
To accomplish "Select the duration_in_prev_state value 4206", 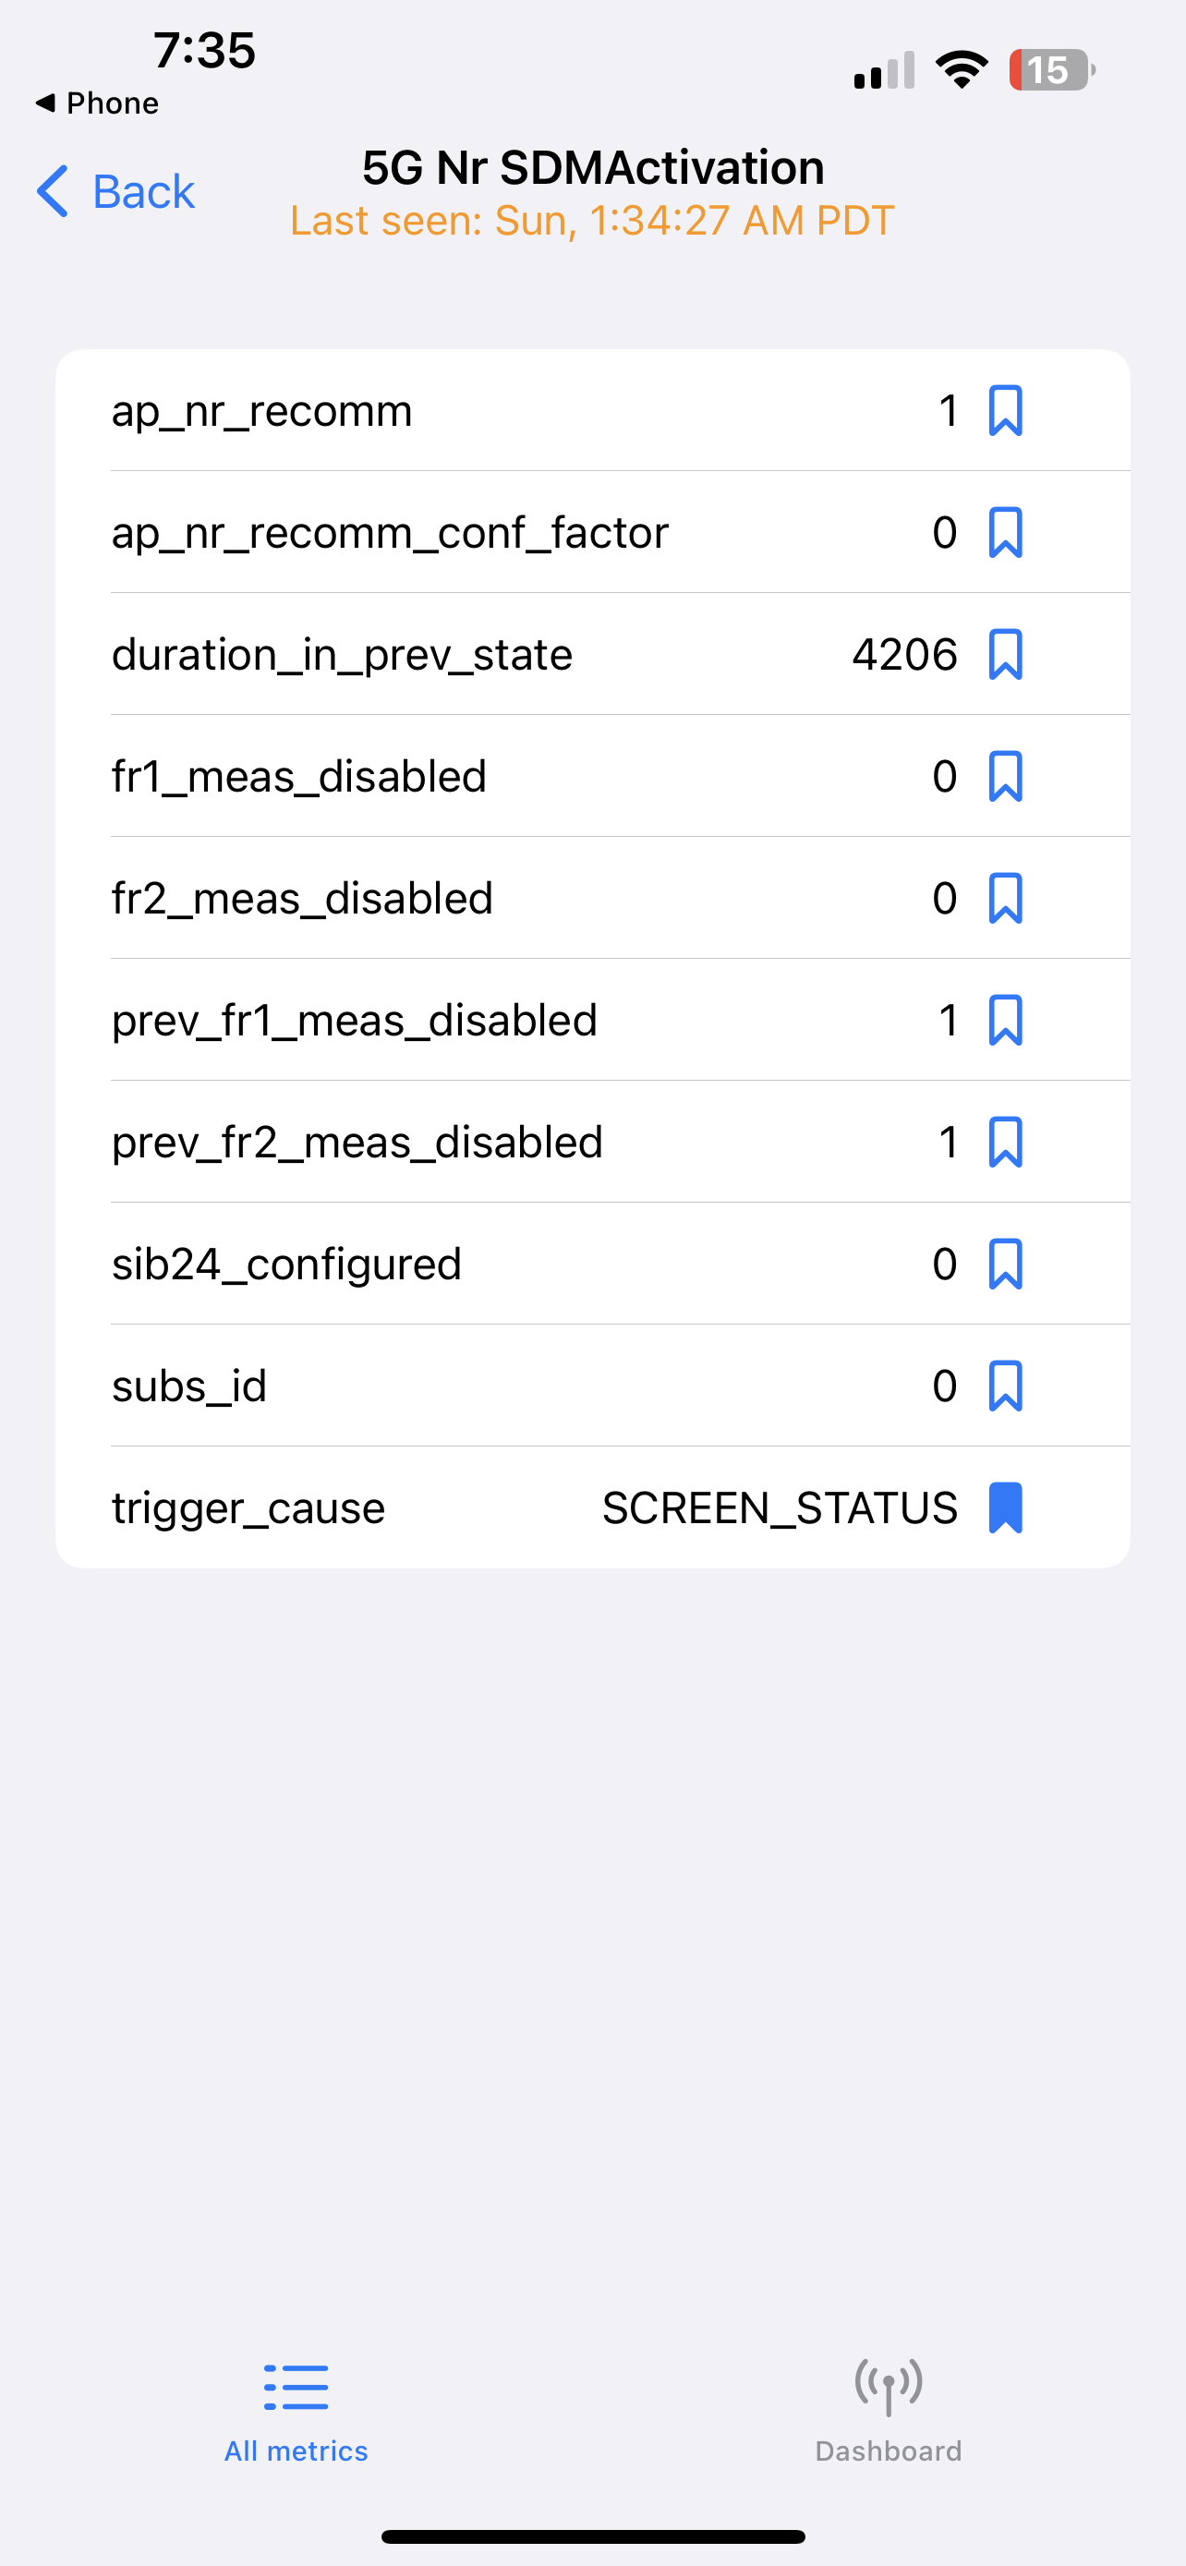I will pos(904,655).
